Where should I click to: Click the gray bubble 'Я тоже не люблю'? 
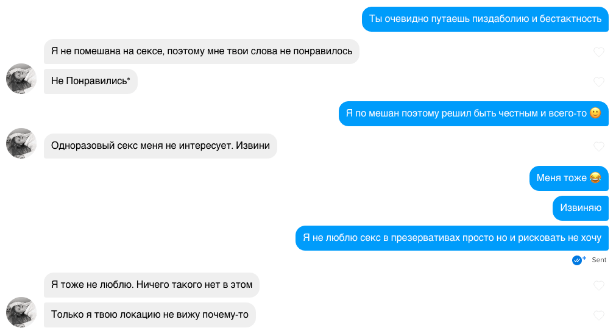(x=152, y=285)
